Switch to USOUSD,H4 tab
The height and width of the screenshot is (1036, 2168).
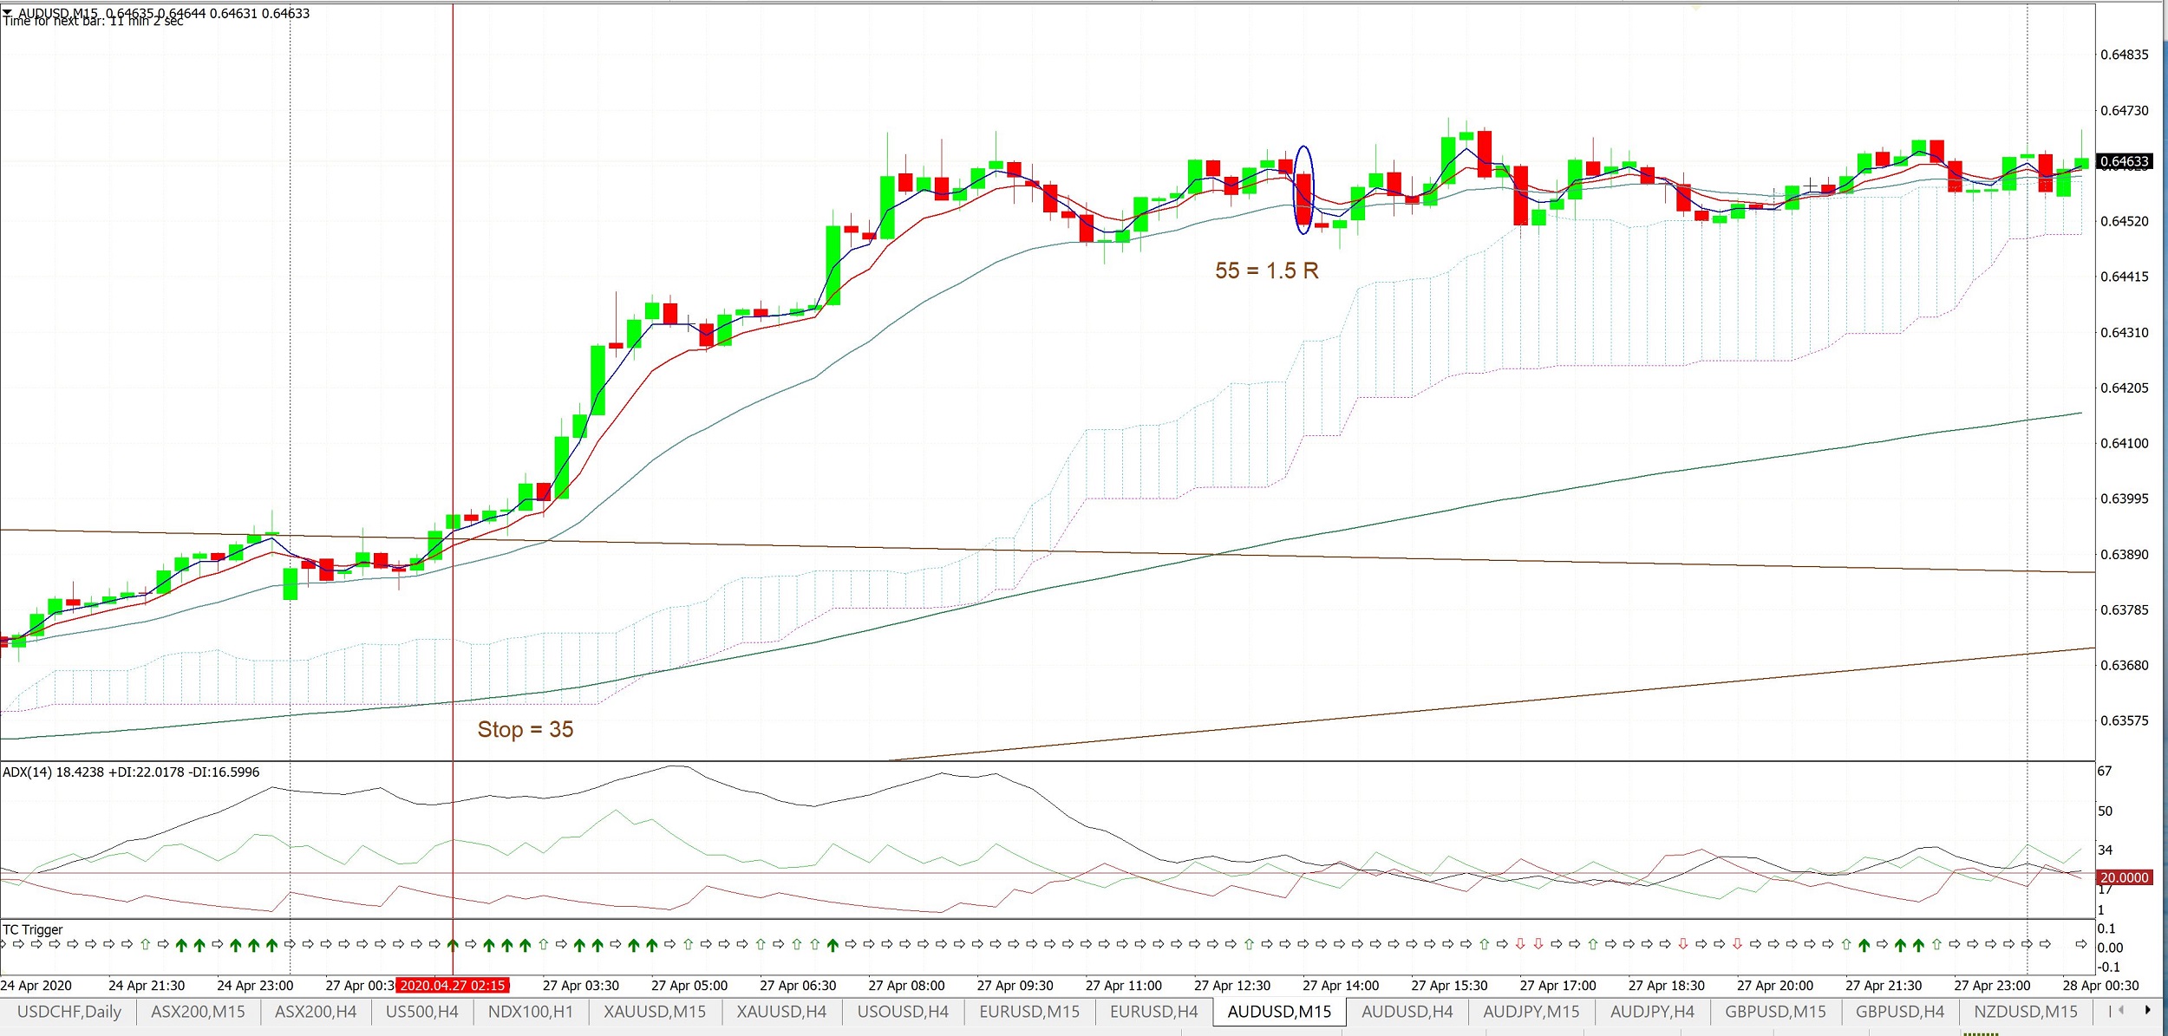[903, 1012]
